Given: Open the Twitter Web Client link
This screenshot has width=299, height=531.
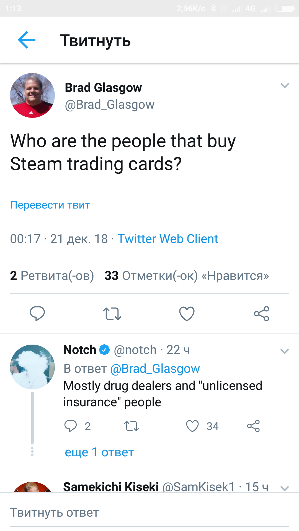Looking at the screenshot, I should pyautogui.click(x=168, y=239).
